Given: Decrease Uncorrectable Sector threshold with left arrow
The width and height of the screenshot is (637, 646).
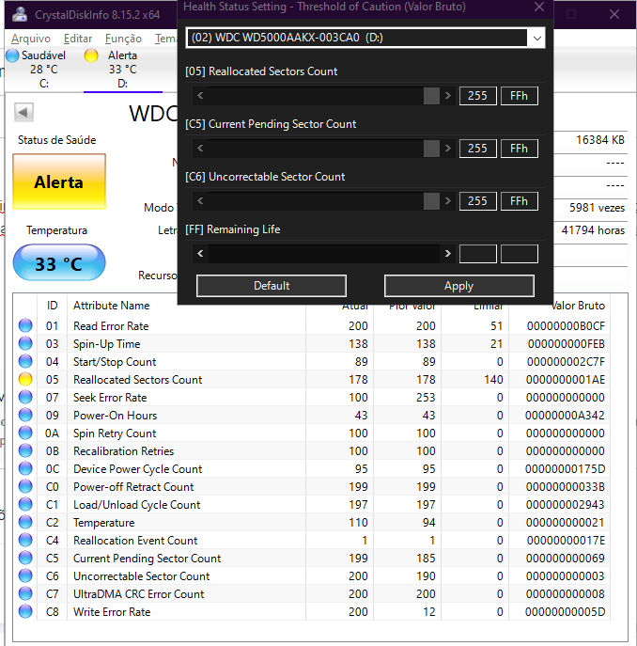Looking at the screenshot, I should tap(200, 201).
